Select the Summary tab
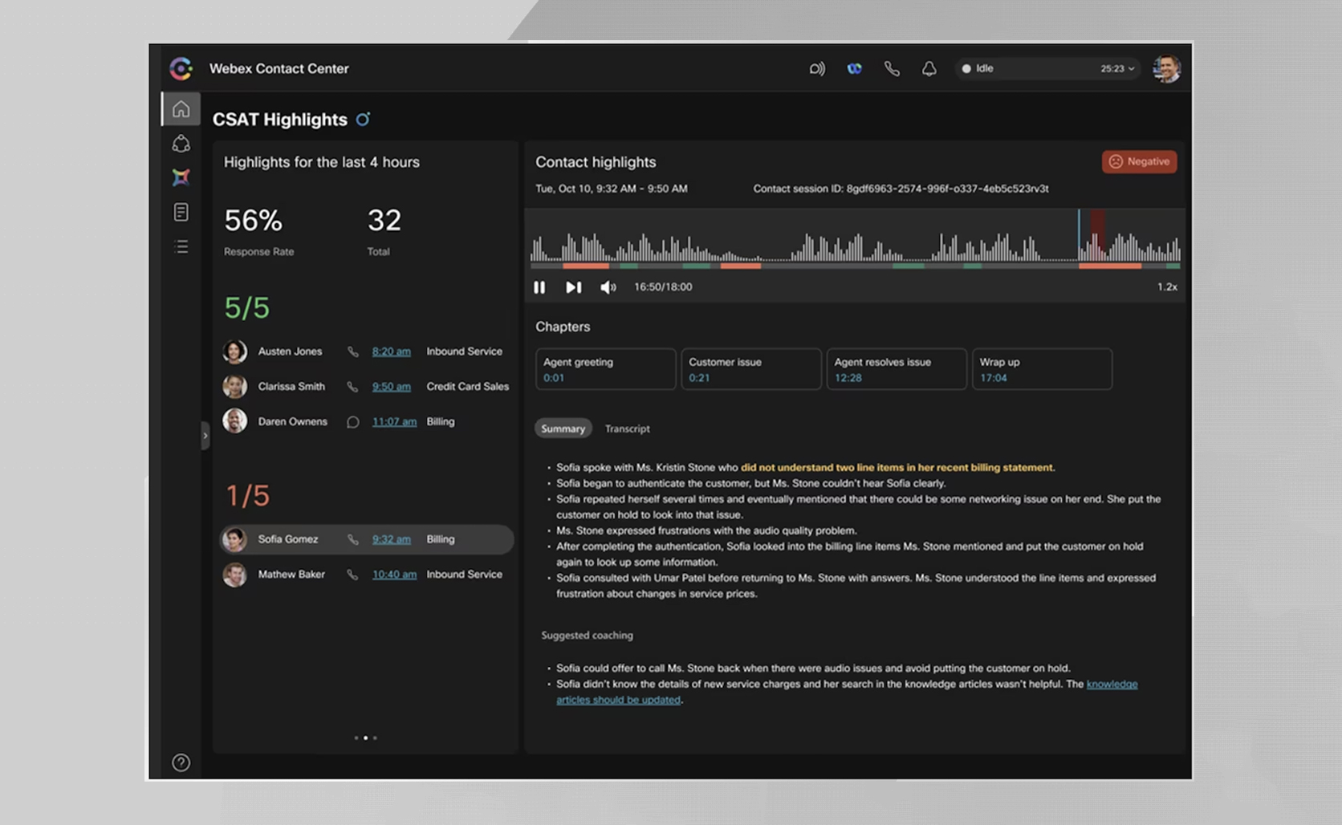 (x=563, y=429)
